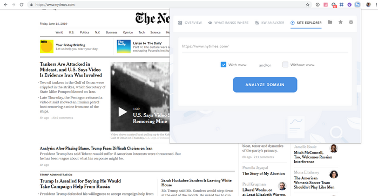Click Paul Krugman's author photo
This screenshot has width=378, height=196.
[282, 186]
